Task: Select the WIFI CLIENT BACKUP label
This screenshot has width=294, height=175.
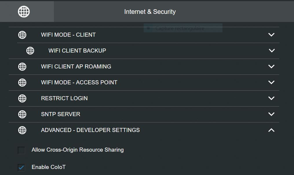Action: [77, 51]
